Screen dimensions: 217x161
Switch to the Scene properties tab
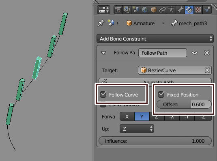[136, 10]
